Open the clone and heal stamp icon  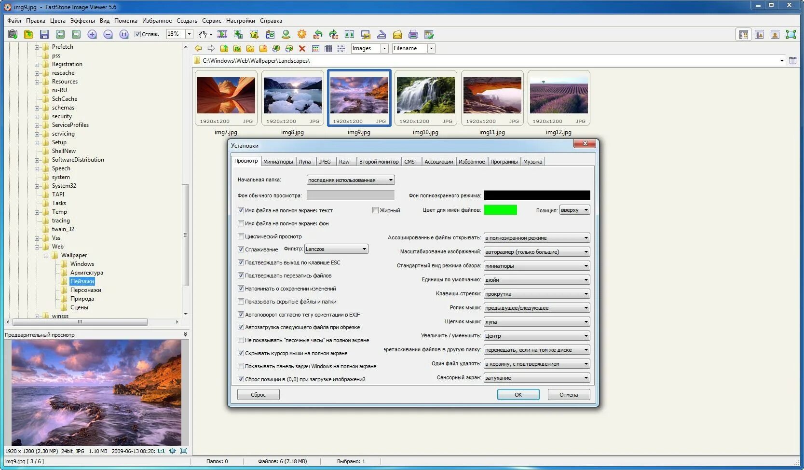coord(286,34)
